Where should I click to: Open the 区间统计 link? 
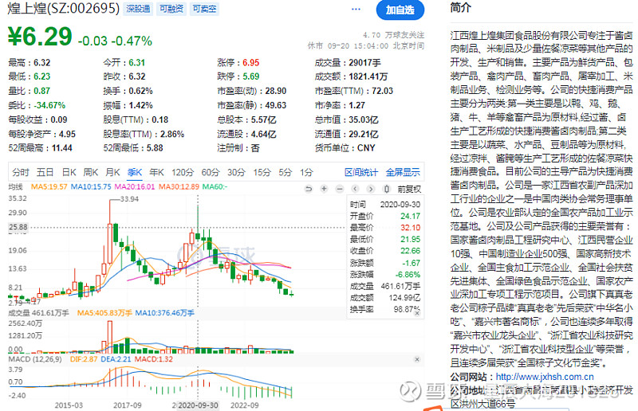361,172
